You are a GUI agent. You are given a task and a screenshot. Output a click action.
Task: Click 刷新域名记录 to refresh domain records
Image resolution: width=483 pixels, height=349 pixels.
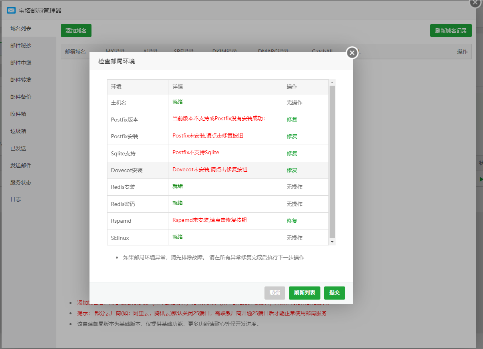click(x=451, y=30)
